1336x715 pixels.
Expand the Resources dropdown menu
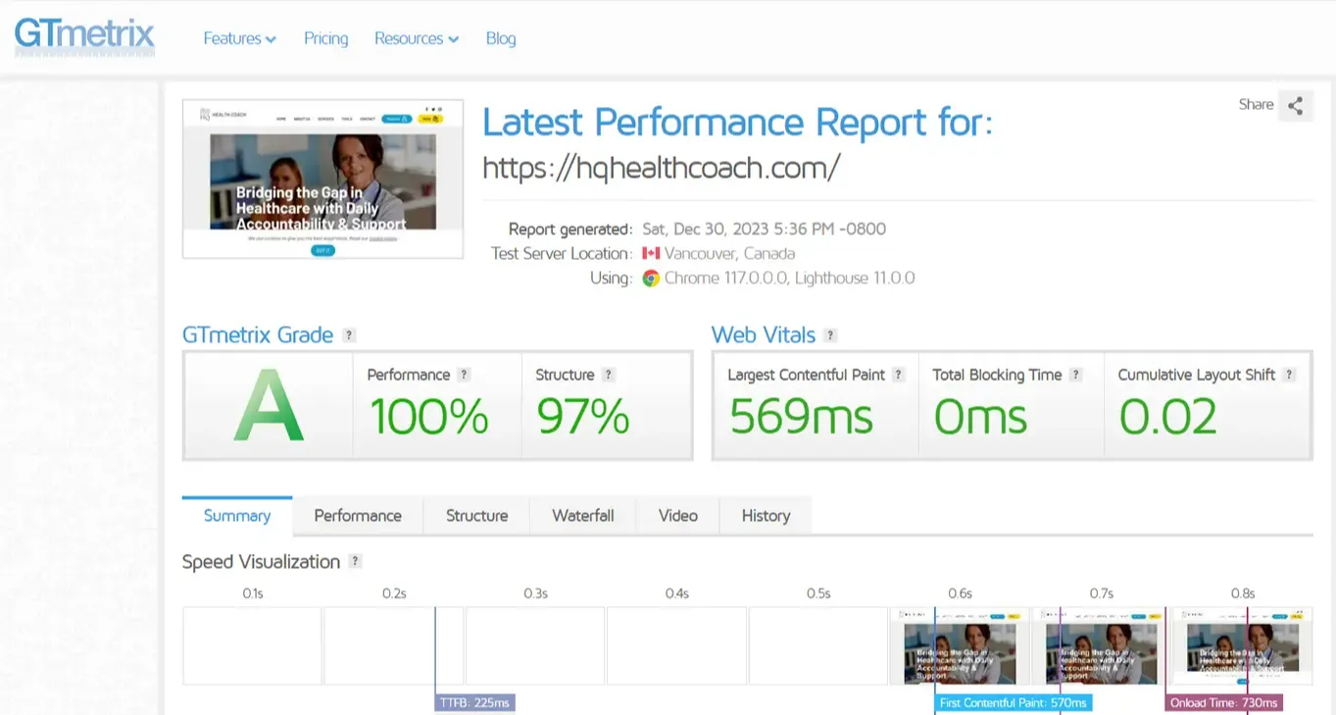coord(416,38)
